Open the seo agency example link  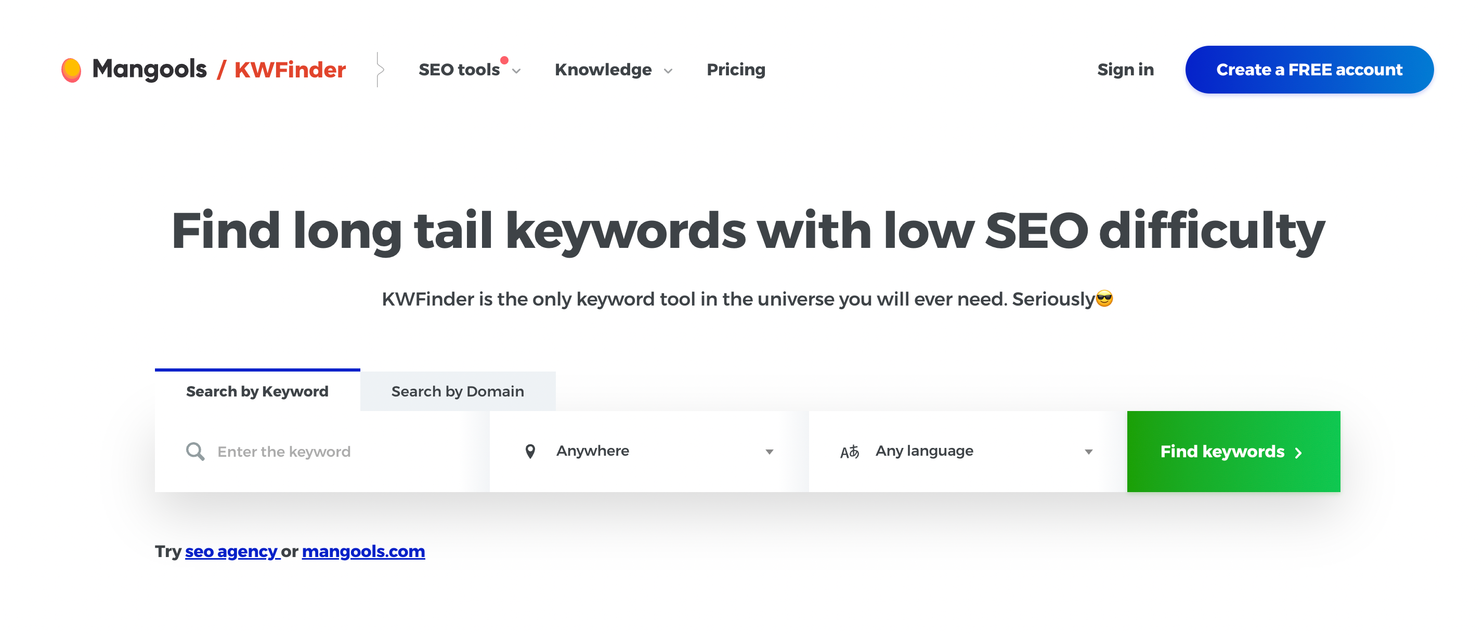(230, 551)
